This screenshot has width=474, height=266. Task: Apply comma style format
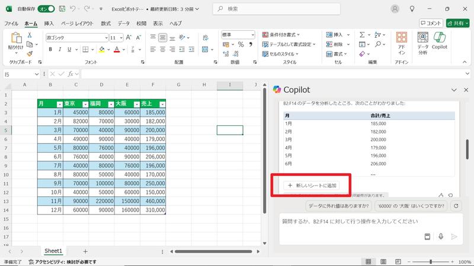click(251, 44)
